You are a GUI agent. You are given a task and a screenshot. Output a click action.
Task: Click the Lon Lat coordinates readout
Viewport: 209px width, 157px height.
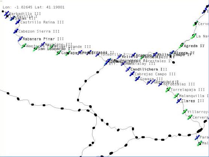click(x=33, y=7)
